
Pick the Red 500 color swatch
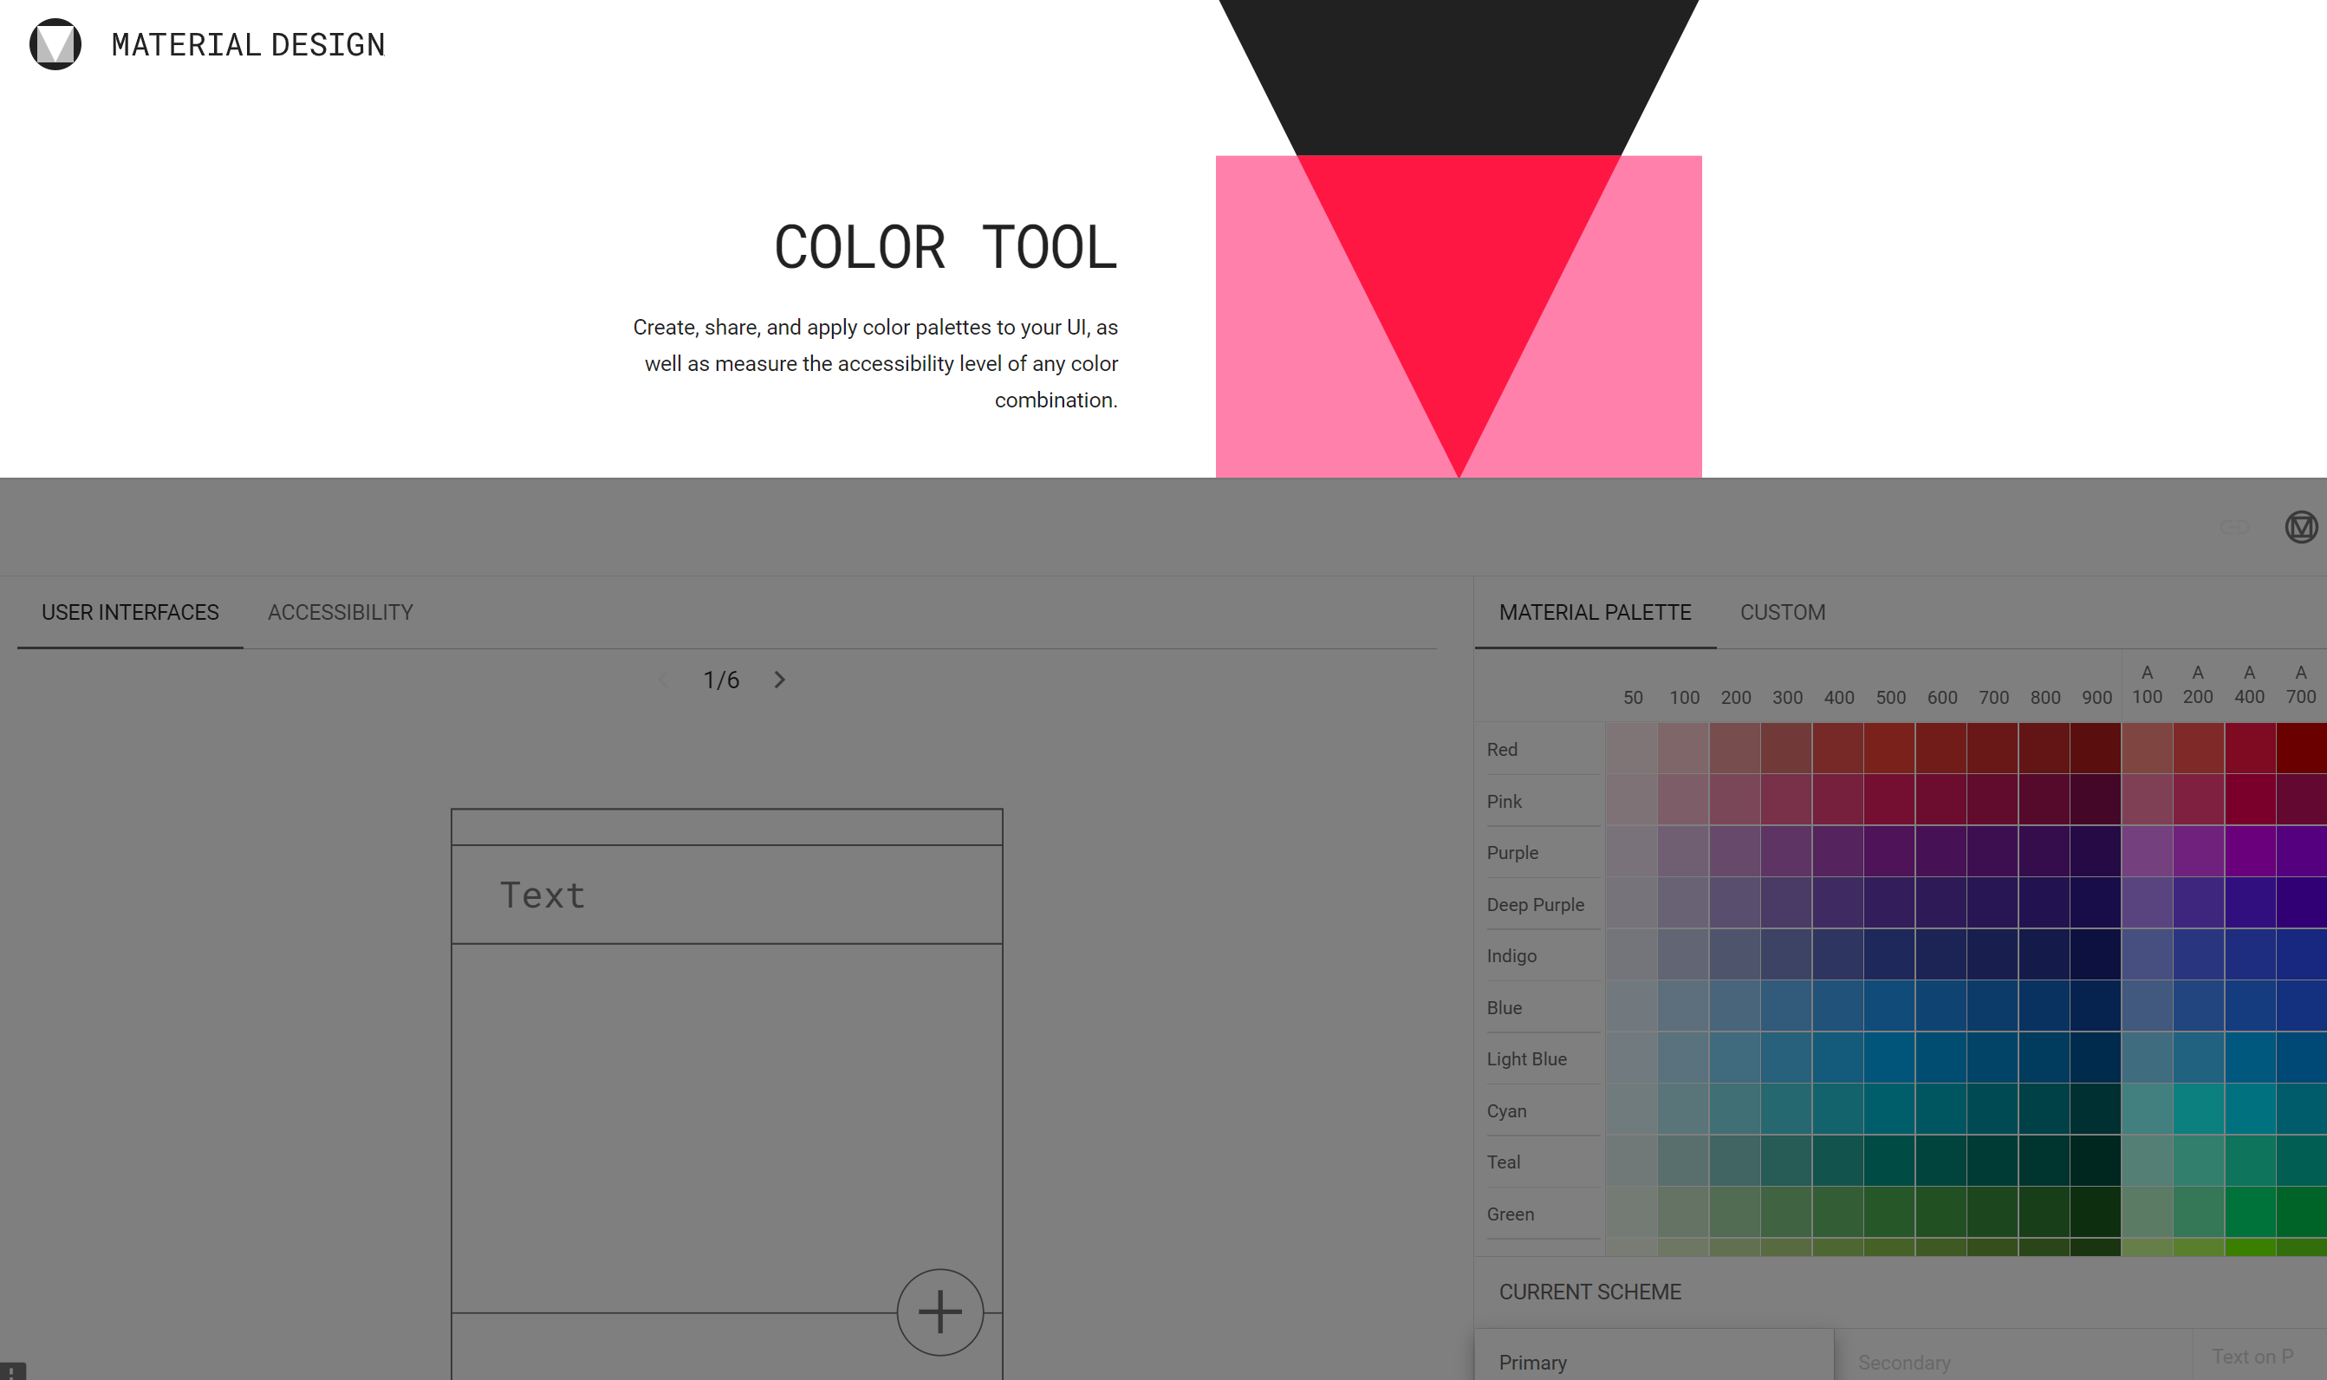click(1889, 749)
